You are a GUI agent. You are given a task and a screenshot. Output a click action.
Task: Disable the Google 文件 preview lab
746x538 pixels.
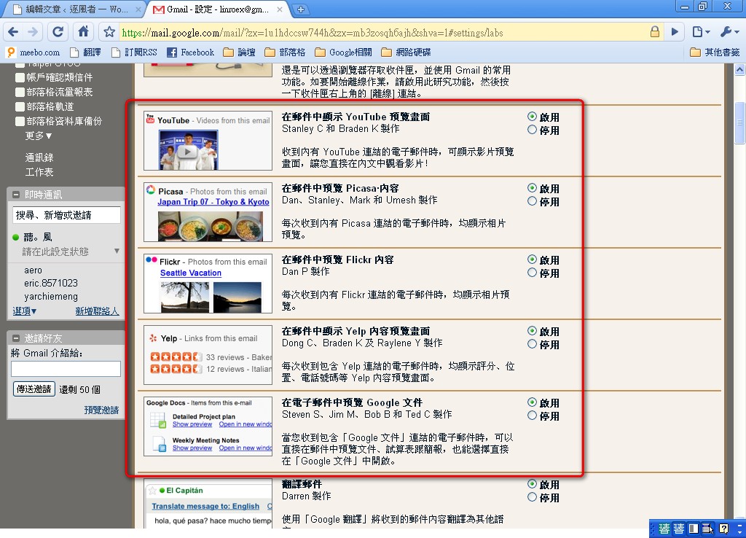click(532, 416)
